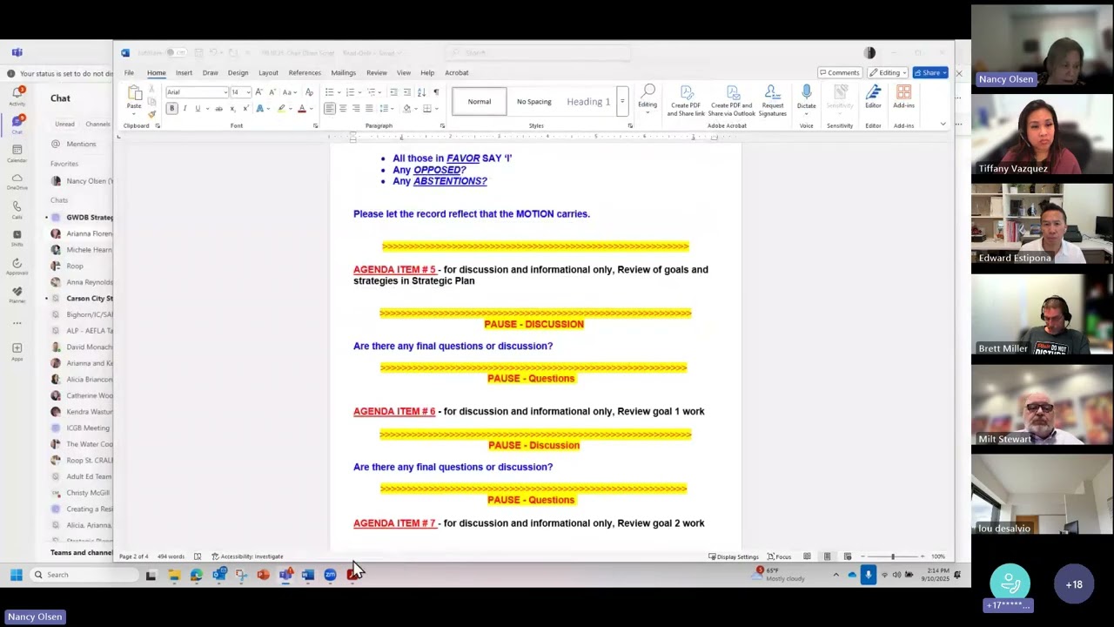Adjust the zoom slider in status bar
1114x627 pixels.
click(892, 556)
